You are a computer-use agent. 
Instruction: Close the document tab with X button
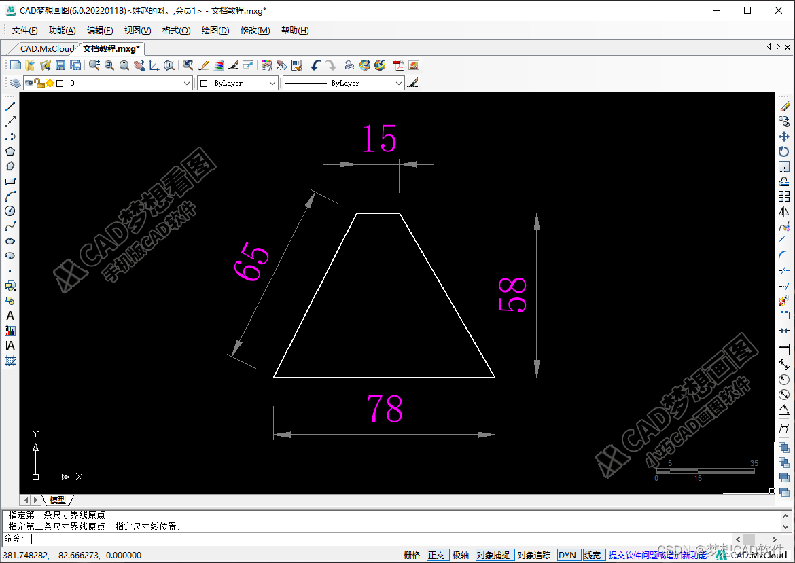[x=788, y=47]
